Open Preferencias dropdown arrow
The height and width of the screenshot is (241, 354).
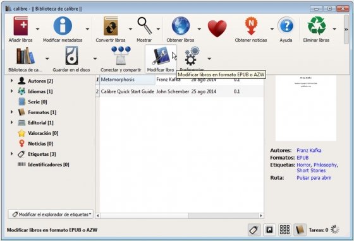point(209,59)
